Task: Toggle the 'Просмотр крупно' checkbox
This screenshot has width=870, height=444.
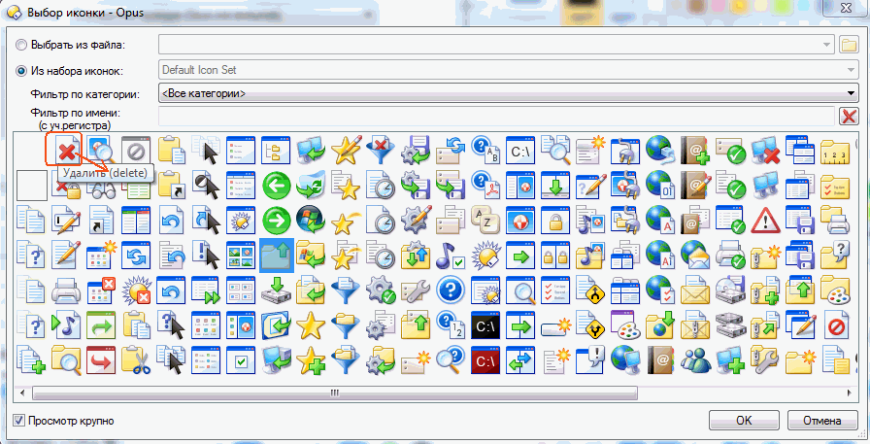Action: point(18,420)
